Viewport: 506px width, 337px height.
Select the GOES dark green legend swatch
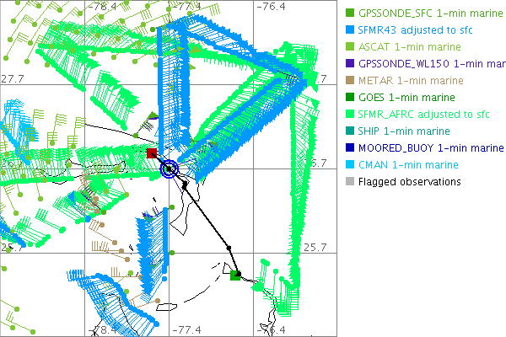[349, 98]
